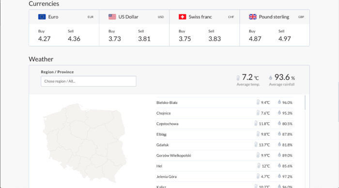The height and width of the screenshot is (188, 339).
Task: Click the thermometer icon in Częstochowa row
Action: tap(256, 123)
